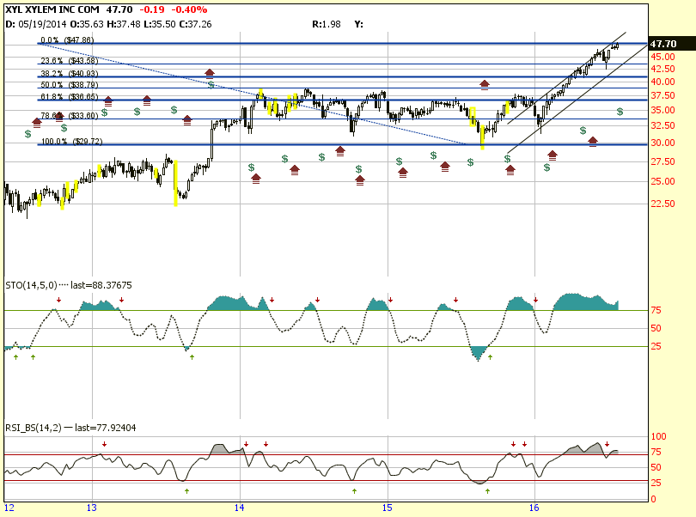Click the 40.00 price axis label
The height and width of the screenshot is (517, 696).
click(x=662, y=82)
